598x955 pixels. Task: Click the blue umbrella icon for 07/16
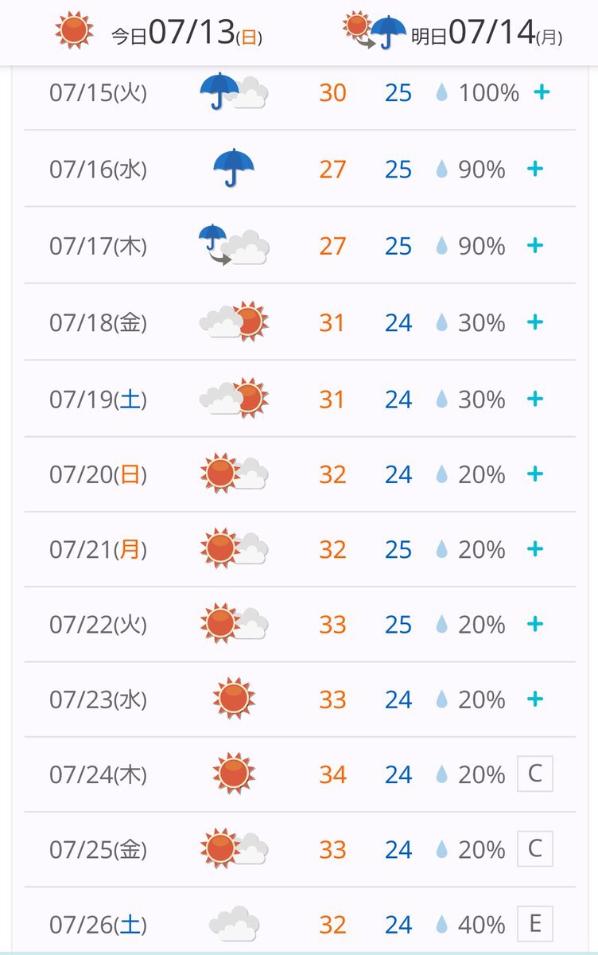234,169
